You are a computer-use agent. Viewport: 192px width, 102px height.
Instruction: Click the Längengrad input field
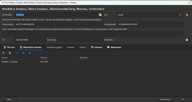coord(150,24)
